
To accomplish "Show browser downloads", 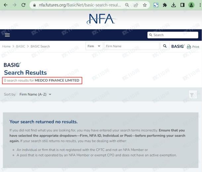I will (174, 5).
